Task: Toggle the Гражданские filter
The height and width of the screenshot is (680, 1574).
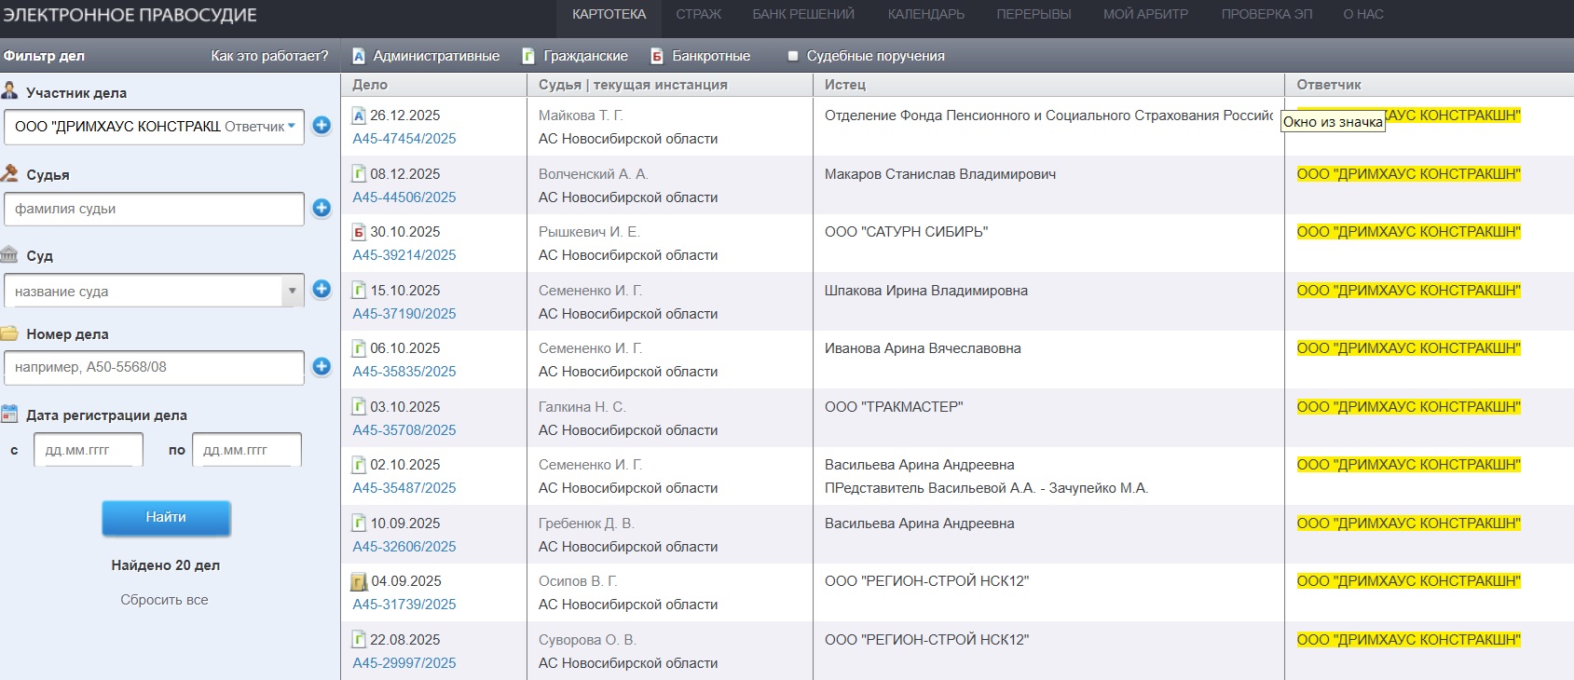Action: 575,56
